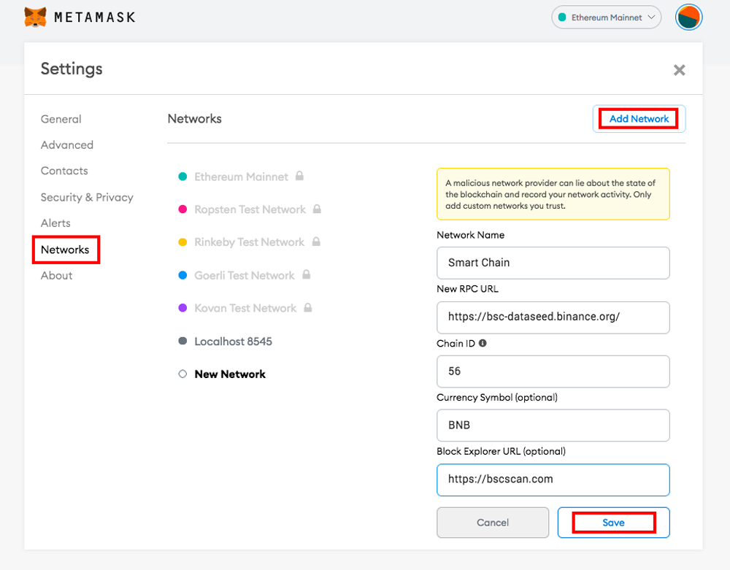Click into the Chain ID field
730x570 pixels.
[553, 371]
